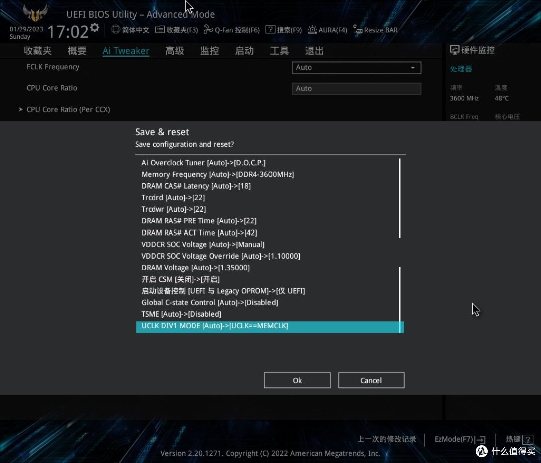This screenshot has width=541, height=463.
Task: Click the hotkeys question mark icon
Action: tap(528, 439)
